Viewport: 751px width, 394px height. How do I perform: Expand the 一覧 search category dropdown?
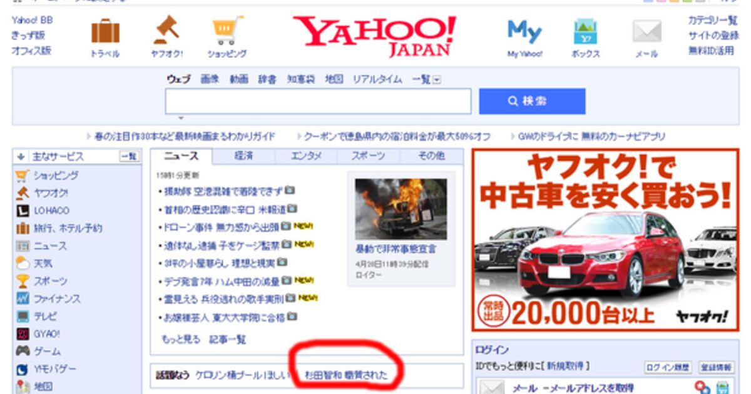point(437,80)
